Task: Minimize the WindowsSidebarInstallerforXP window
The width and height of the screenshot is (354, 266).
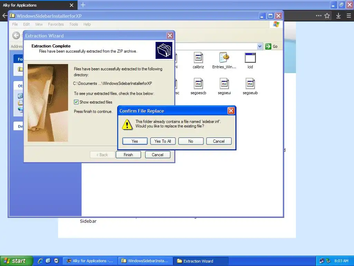Action: tap(262, 16)
